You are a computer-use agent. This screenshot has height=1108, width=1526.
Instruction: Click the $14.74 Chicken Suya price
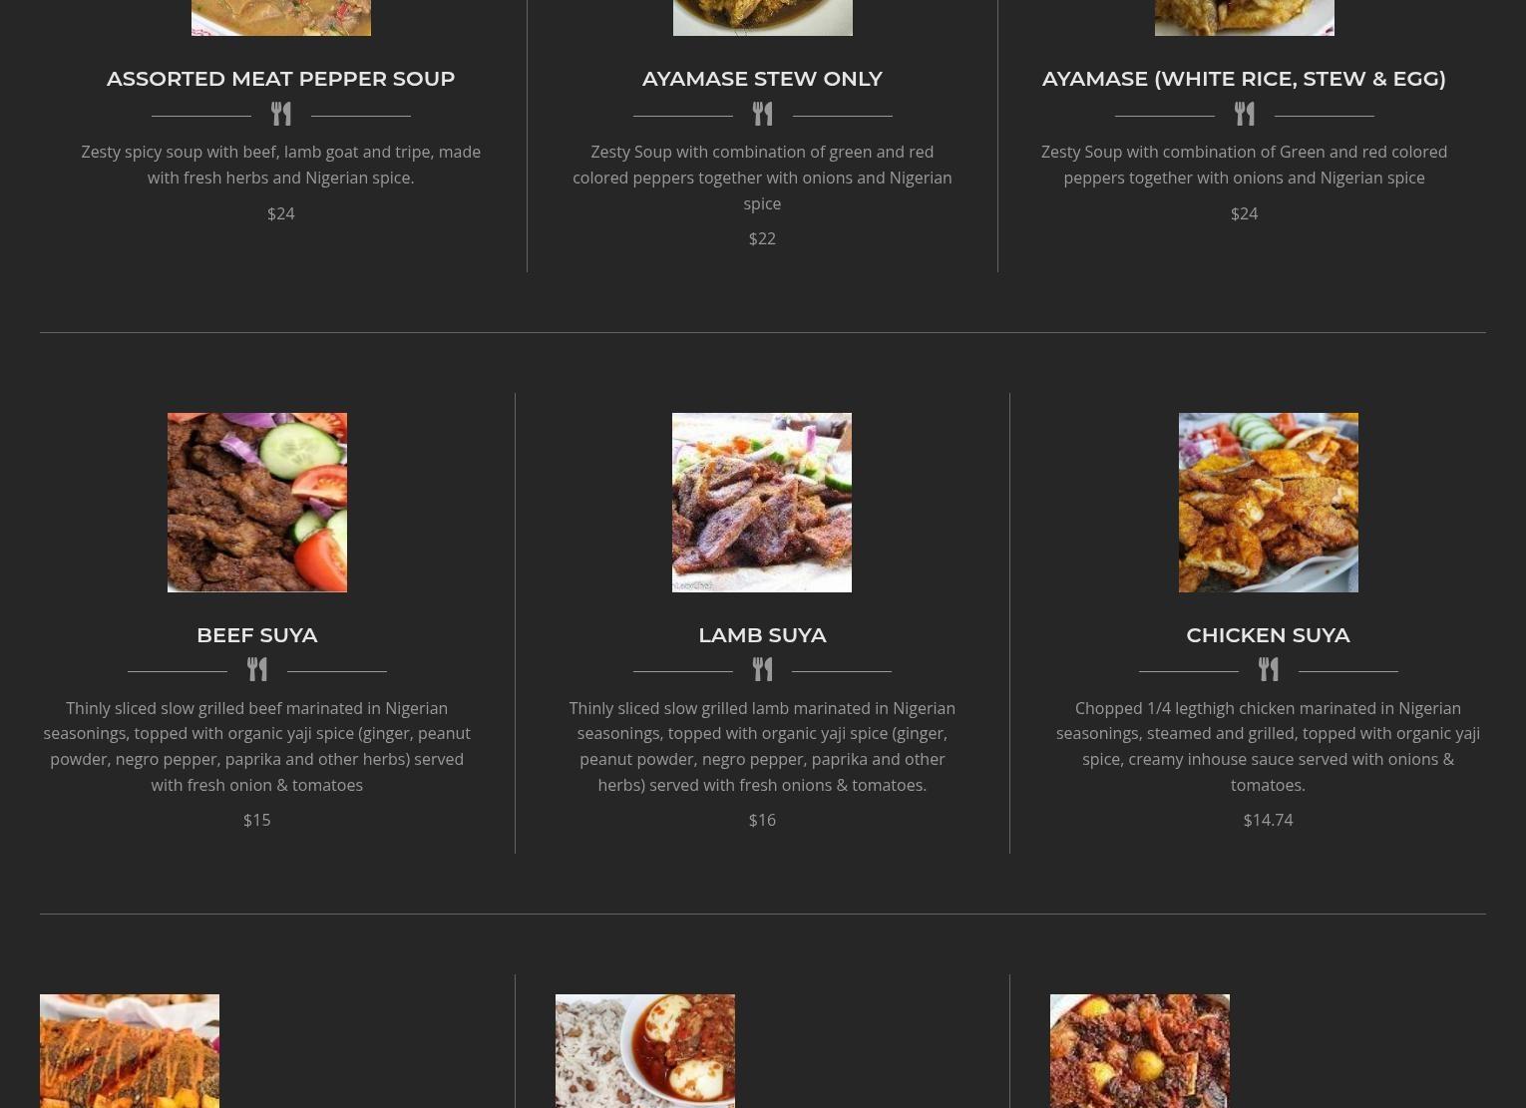(x=1268, y=820)
